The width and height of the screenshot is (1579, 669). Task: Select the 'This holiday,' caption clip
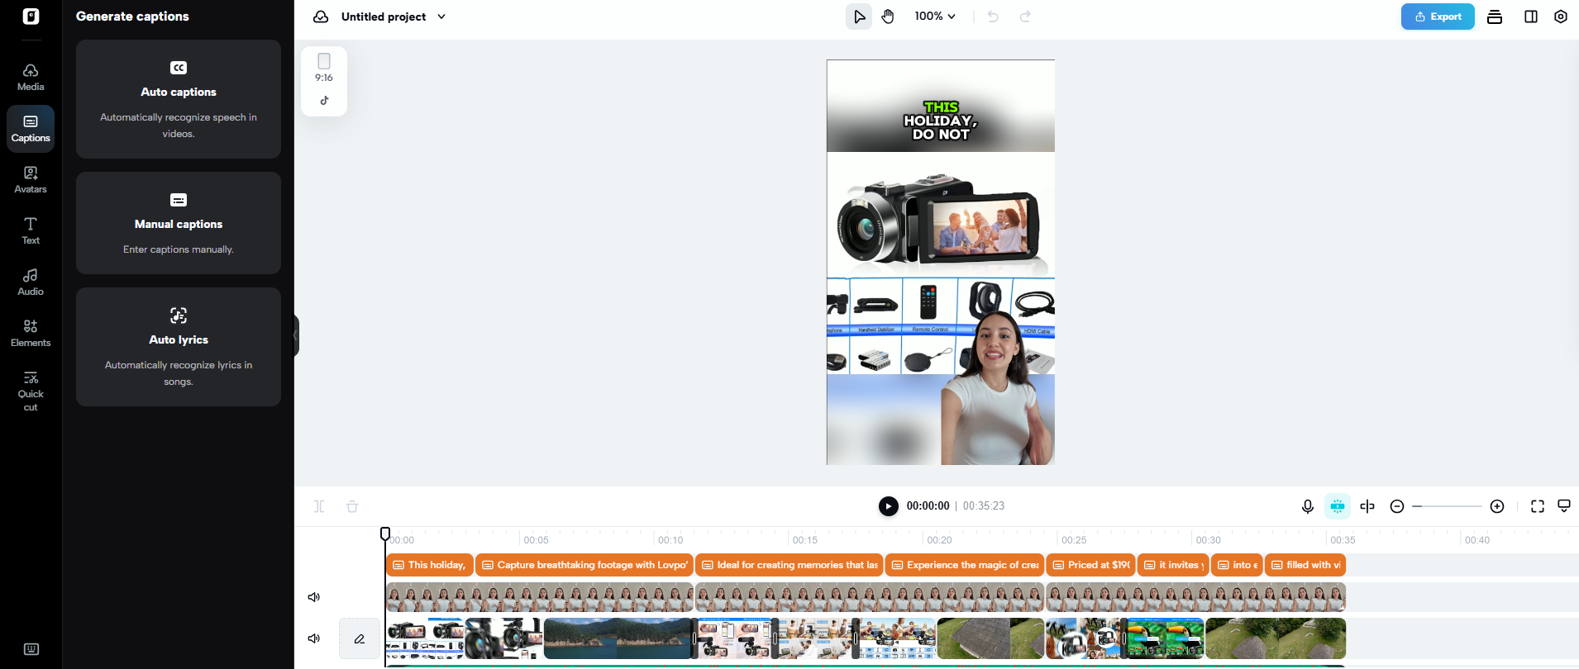coord(430,565)
